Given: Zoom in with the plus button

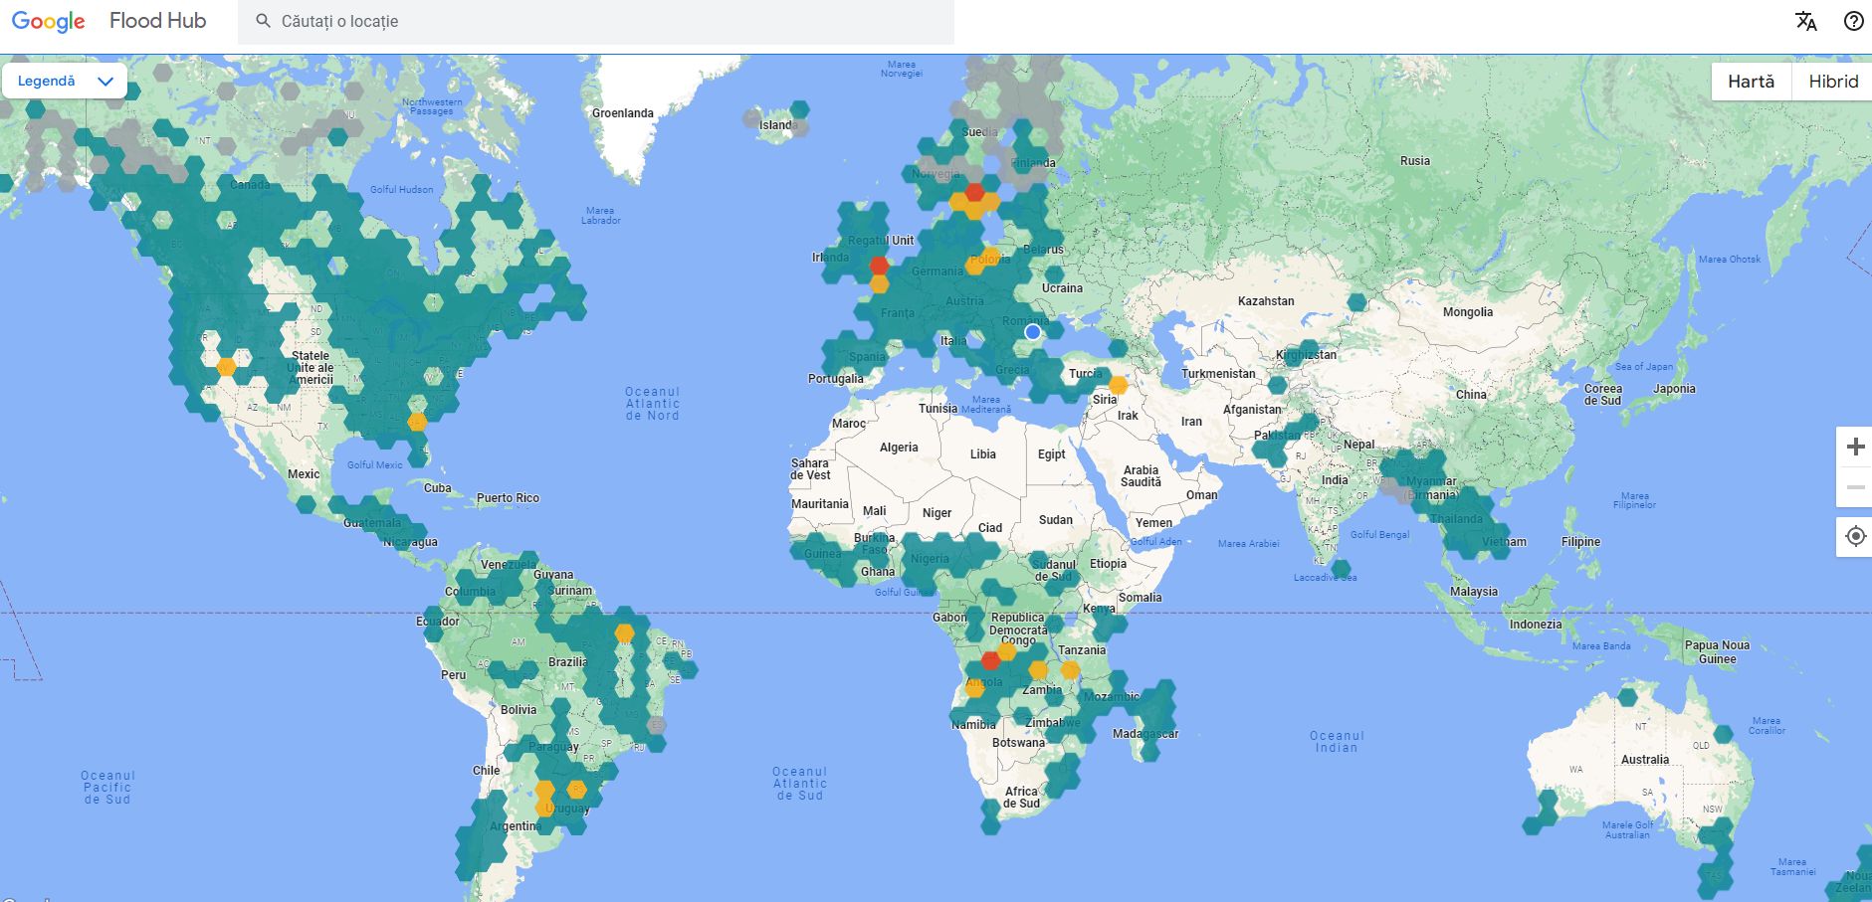Looking at the screenshot, I should tap(1855, 448).
